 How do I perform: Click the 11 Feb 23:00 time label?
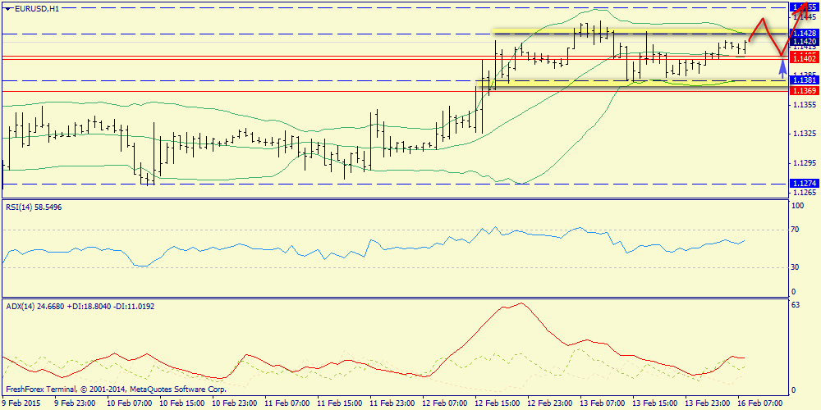392,403
